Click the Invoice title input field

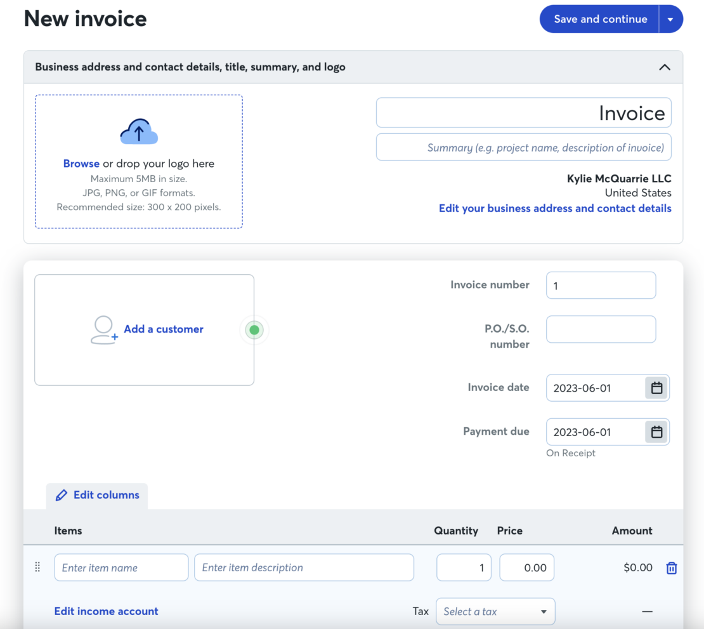pos(524,112)
